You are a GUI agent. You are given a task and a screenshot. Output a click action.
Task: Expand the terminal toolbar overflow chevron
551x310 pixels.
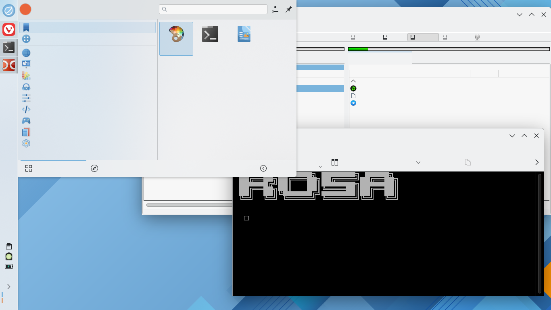pos(537,162)
